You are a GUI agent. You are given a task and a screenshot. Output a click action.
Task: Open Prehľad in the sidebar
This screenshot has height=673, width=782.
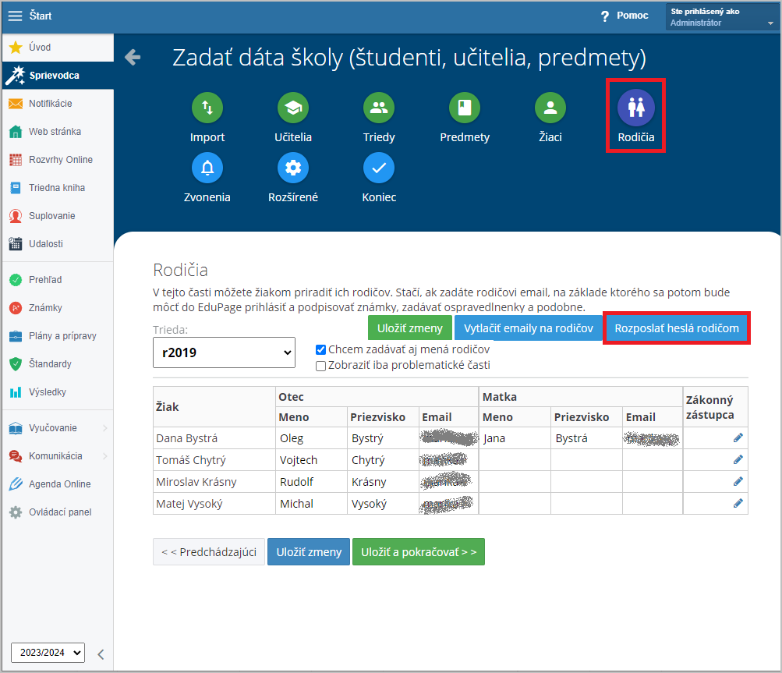(58, 280)
